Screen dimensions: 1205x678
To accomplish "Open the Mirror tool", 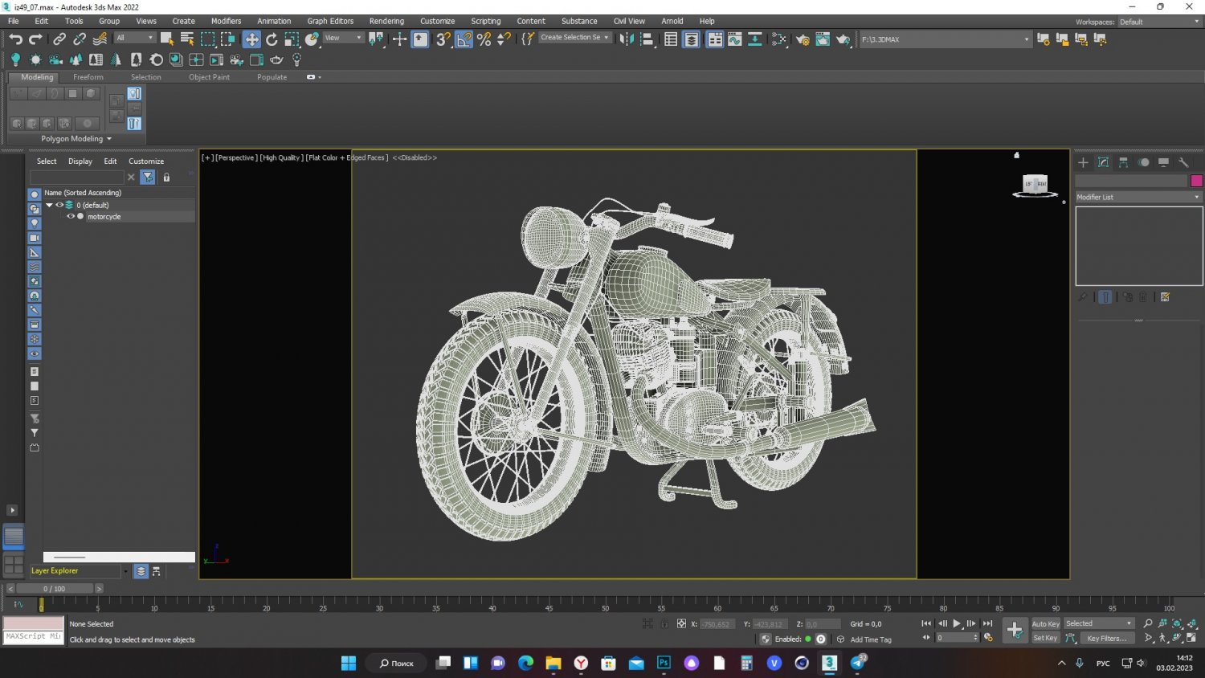I will pos(627,39).
